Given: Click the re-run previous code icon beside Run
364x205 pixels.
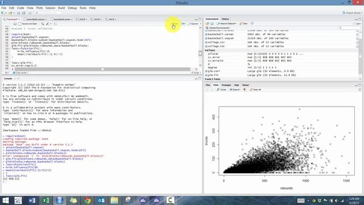Looking at the screenshot, I should (183, 24).
